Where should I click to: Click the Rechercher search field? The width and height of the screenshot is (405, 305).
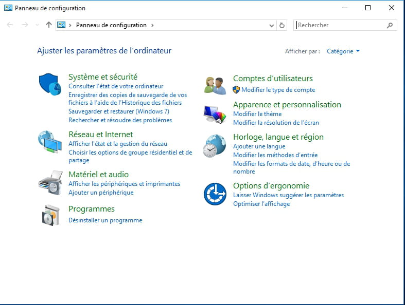click(340, 25)
